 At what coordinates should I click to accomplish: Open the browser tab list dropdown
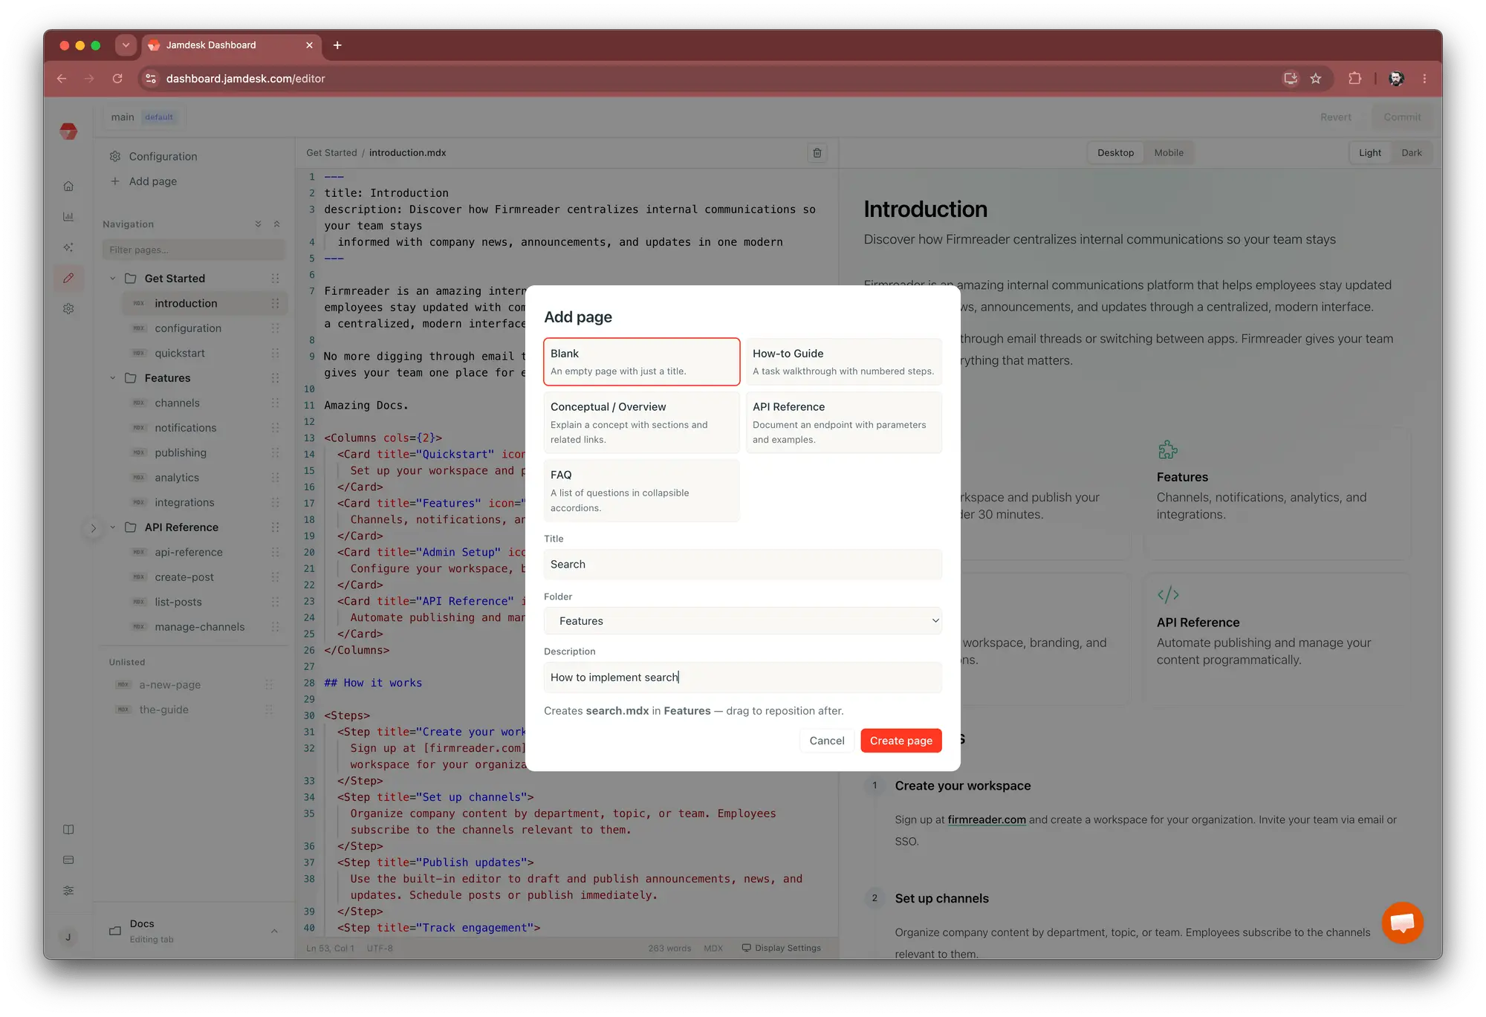coord(126,45)
